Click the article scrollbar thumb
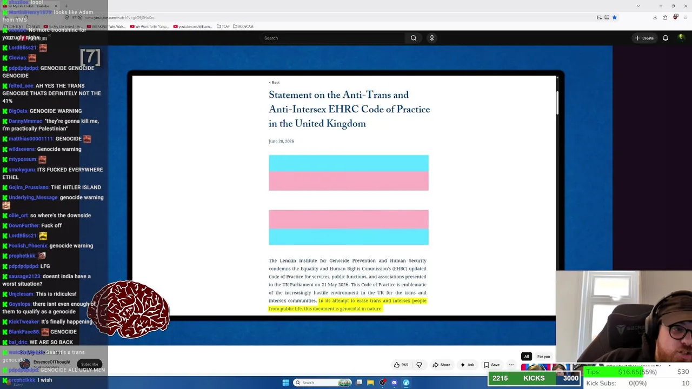692x389 pixels. pyautogui.click(x=557, y=103)
